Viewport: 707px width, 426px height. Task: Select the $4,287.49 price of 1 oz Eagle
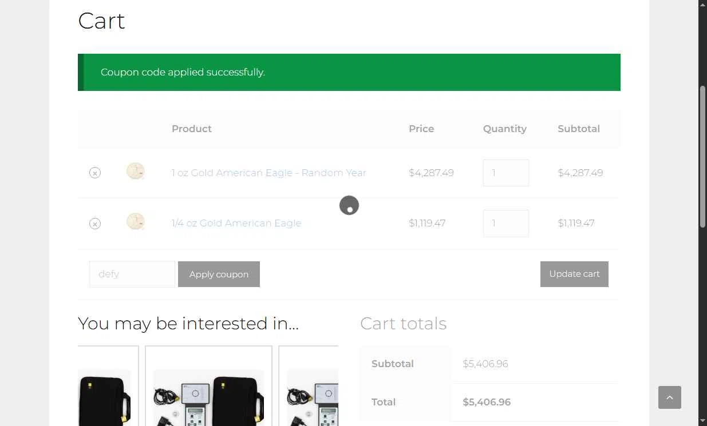pyautogui.click(x=431, y=173)
